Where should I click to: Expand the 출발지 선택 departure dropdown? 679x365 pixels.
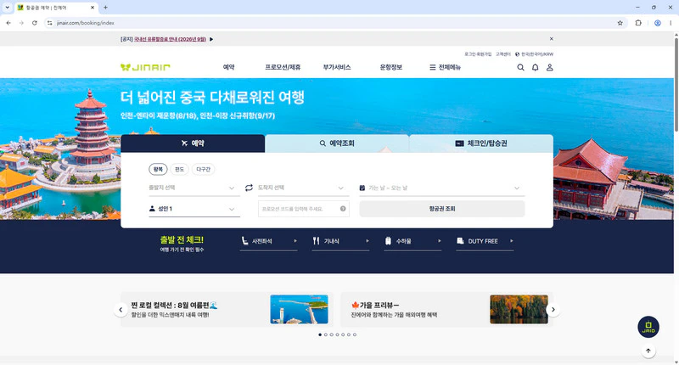coord(194,188)
